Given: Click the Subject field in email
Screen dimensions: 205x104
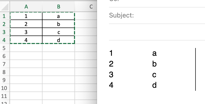Looking at the screenshot, I should click(157, 15).
